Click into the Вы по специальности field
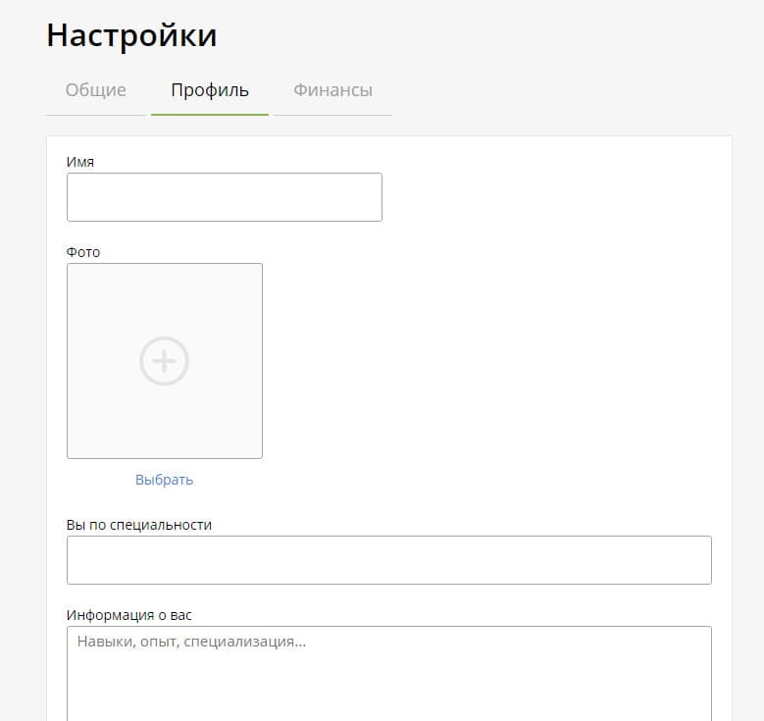The image size is (764, 721). pyautogui.click(x=388, y=560)
